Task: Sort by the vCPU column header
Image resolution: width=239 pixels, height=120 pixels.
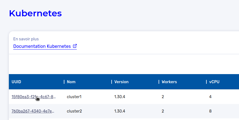Action: 214,82
